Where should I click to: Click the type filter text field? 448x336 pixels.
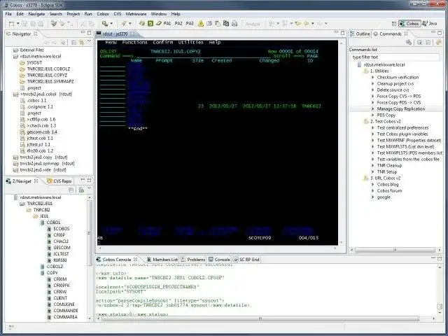pyautogui.click(x=395, y=57)
